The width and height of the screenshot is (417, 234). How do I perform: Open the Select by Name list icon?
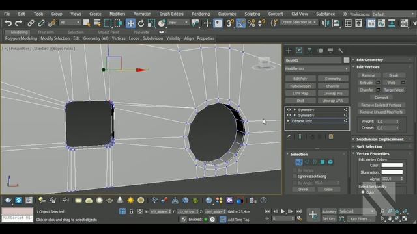click(97, 23)
